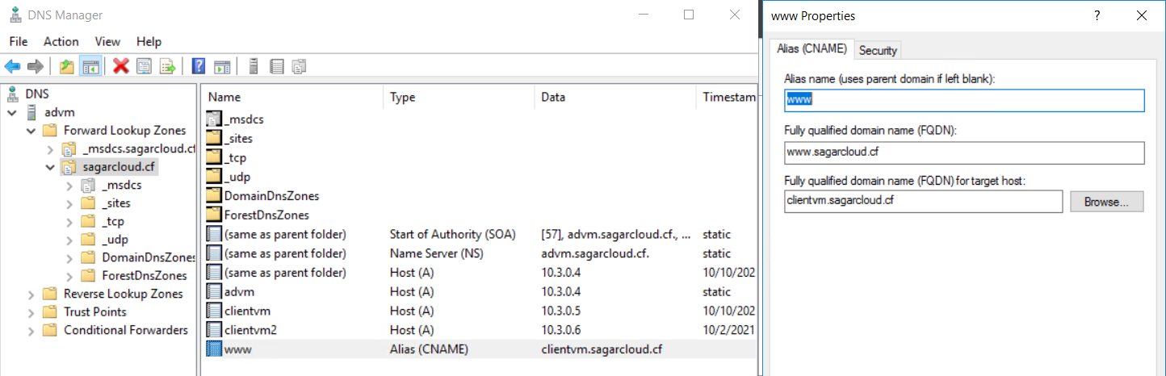Click the clientvm2 record icon in list
The height and width of the screenshot is (376, 1166).
(214, 330)
